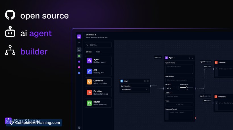
Task: Select the green workflow dot
Action: pyautogui.click(x=79, y=56)
